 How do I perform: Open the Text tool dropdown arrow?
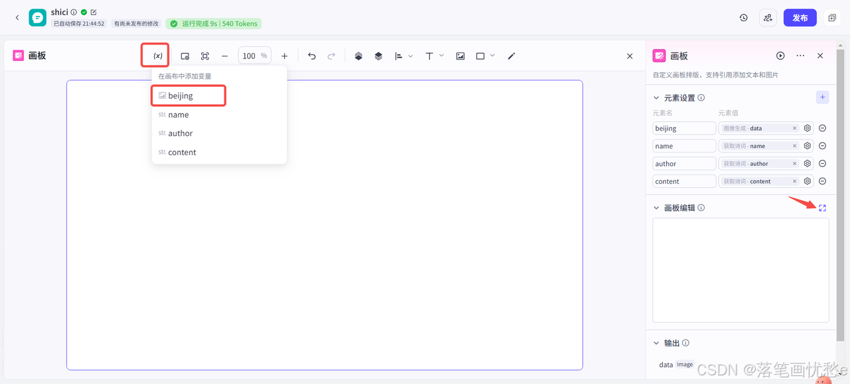[442, 56]
